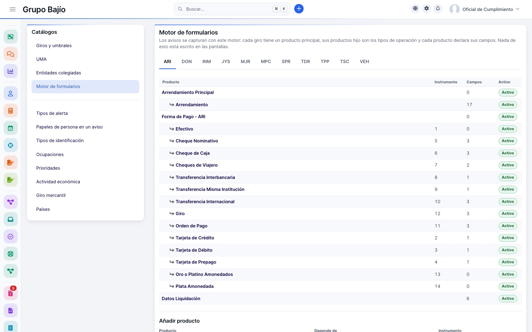Open the purple code file sidebar icon
Image resolution: width=532 pixels, height=332 pixels.
[x=11, y=310]
